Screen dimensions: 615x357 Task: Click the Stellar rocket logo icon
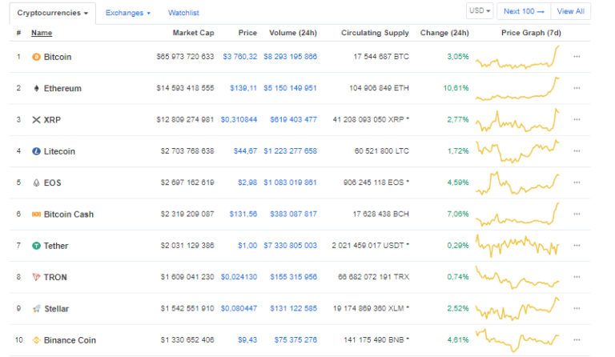tap(36, 308)
